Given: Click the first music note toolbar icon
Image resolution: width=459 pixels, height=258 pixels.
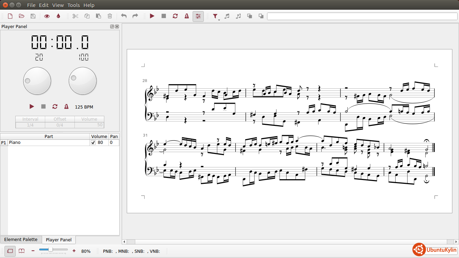Looking at the screenshot, I should pos(227,16).
